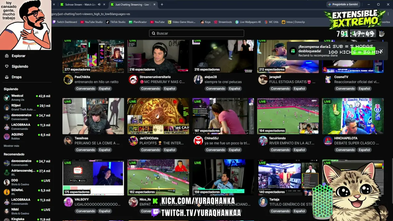Open the Drops icon in sidebar

click(7, 77)
